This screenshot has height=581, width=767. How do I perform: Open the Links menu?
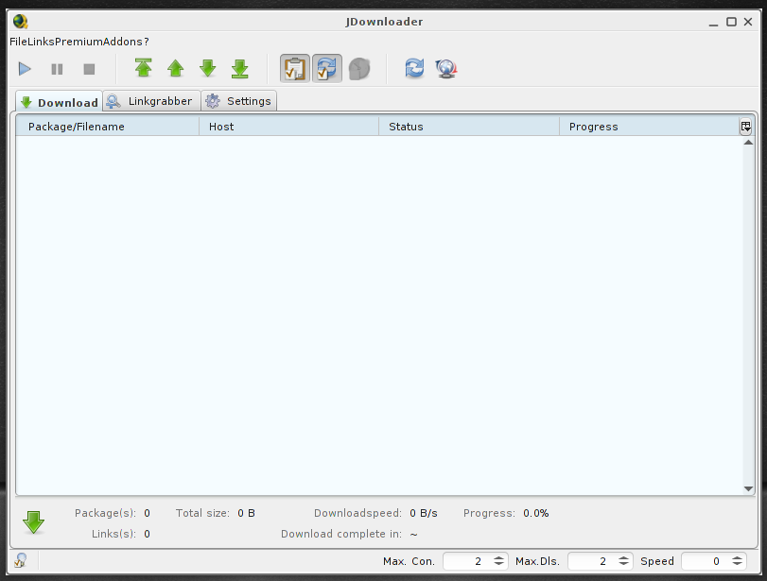tap(41, 42)
